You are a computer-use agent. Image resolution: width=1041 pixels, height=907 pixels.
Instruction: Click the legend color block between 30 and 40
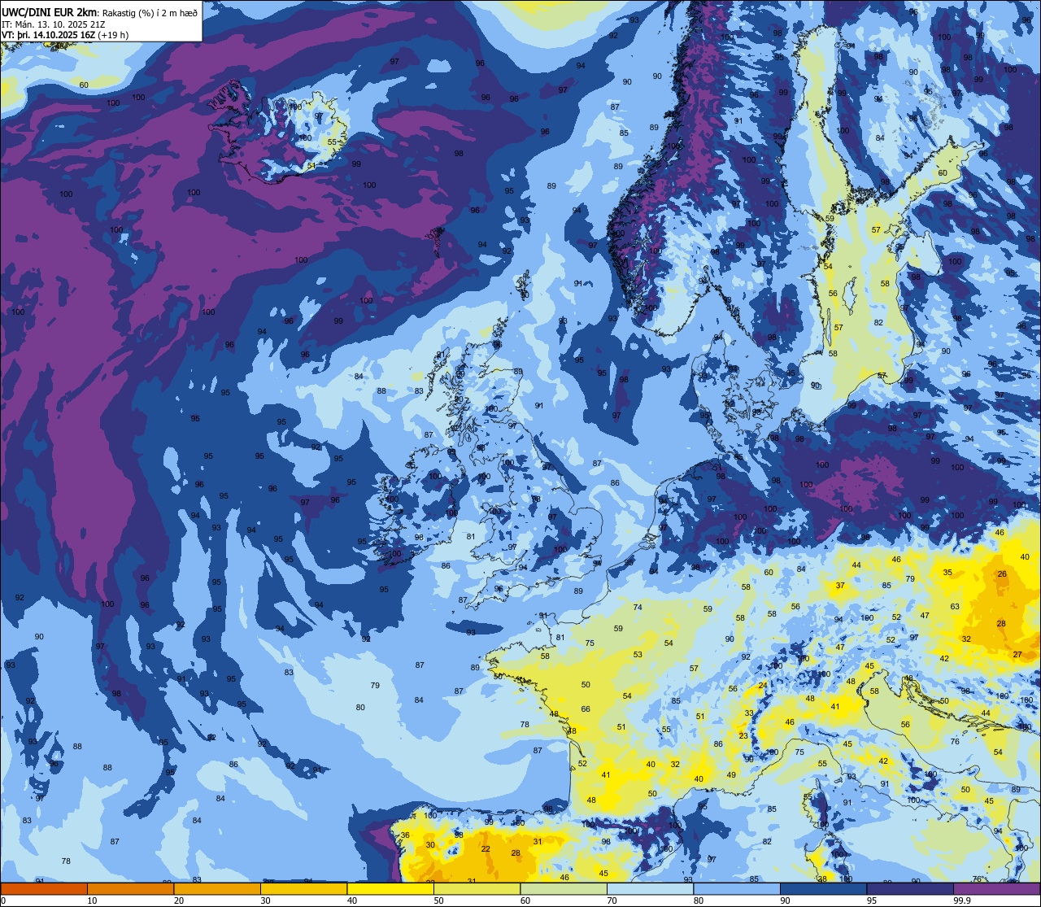[x=303, y=889]
